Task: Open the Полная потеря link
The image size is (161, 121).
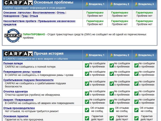Action: coord(13,63)
